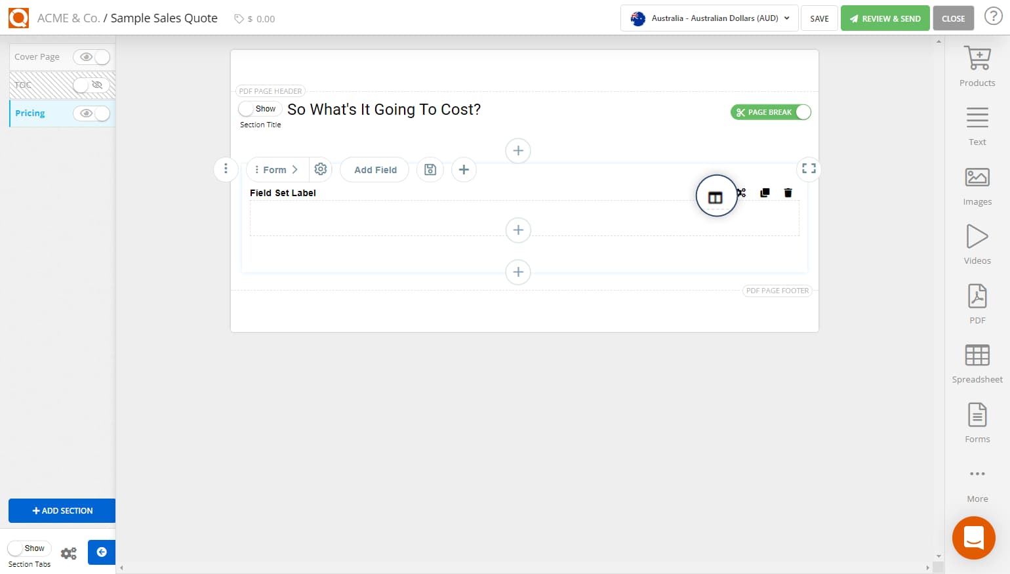Open the three-dot menu beside the form
1010x574 pixels.
[226, 169]
